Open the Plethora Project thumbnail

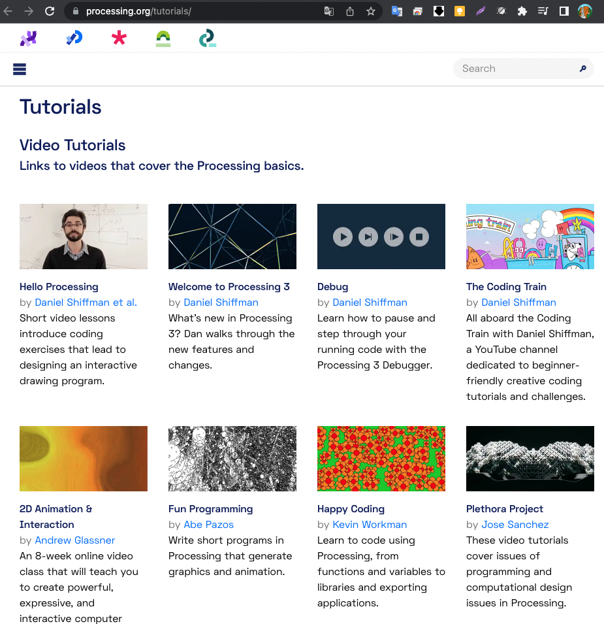point(530,459)
